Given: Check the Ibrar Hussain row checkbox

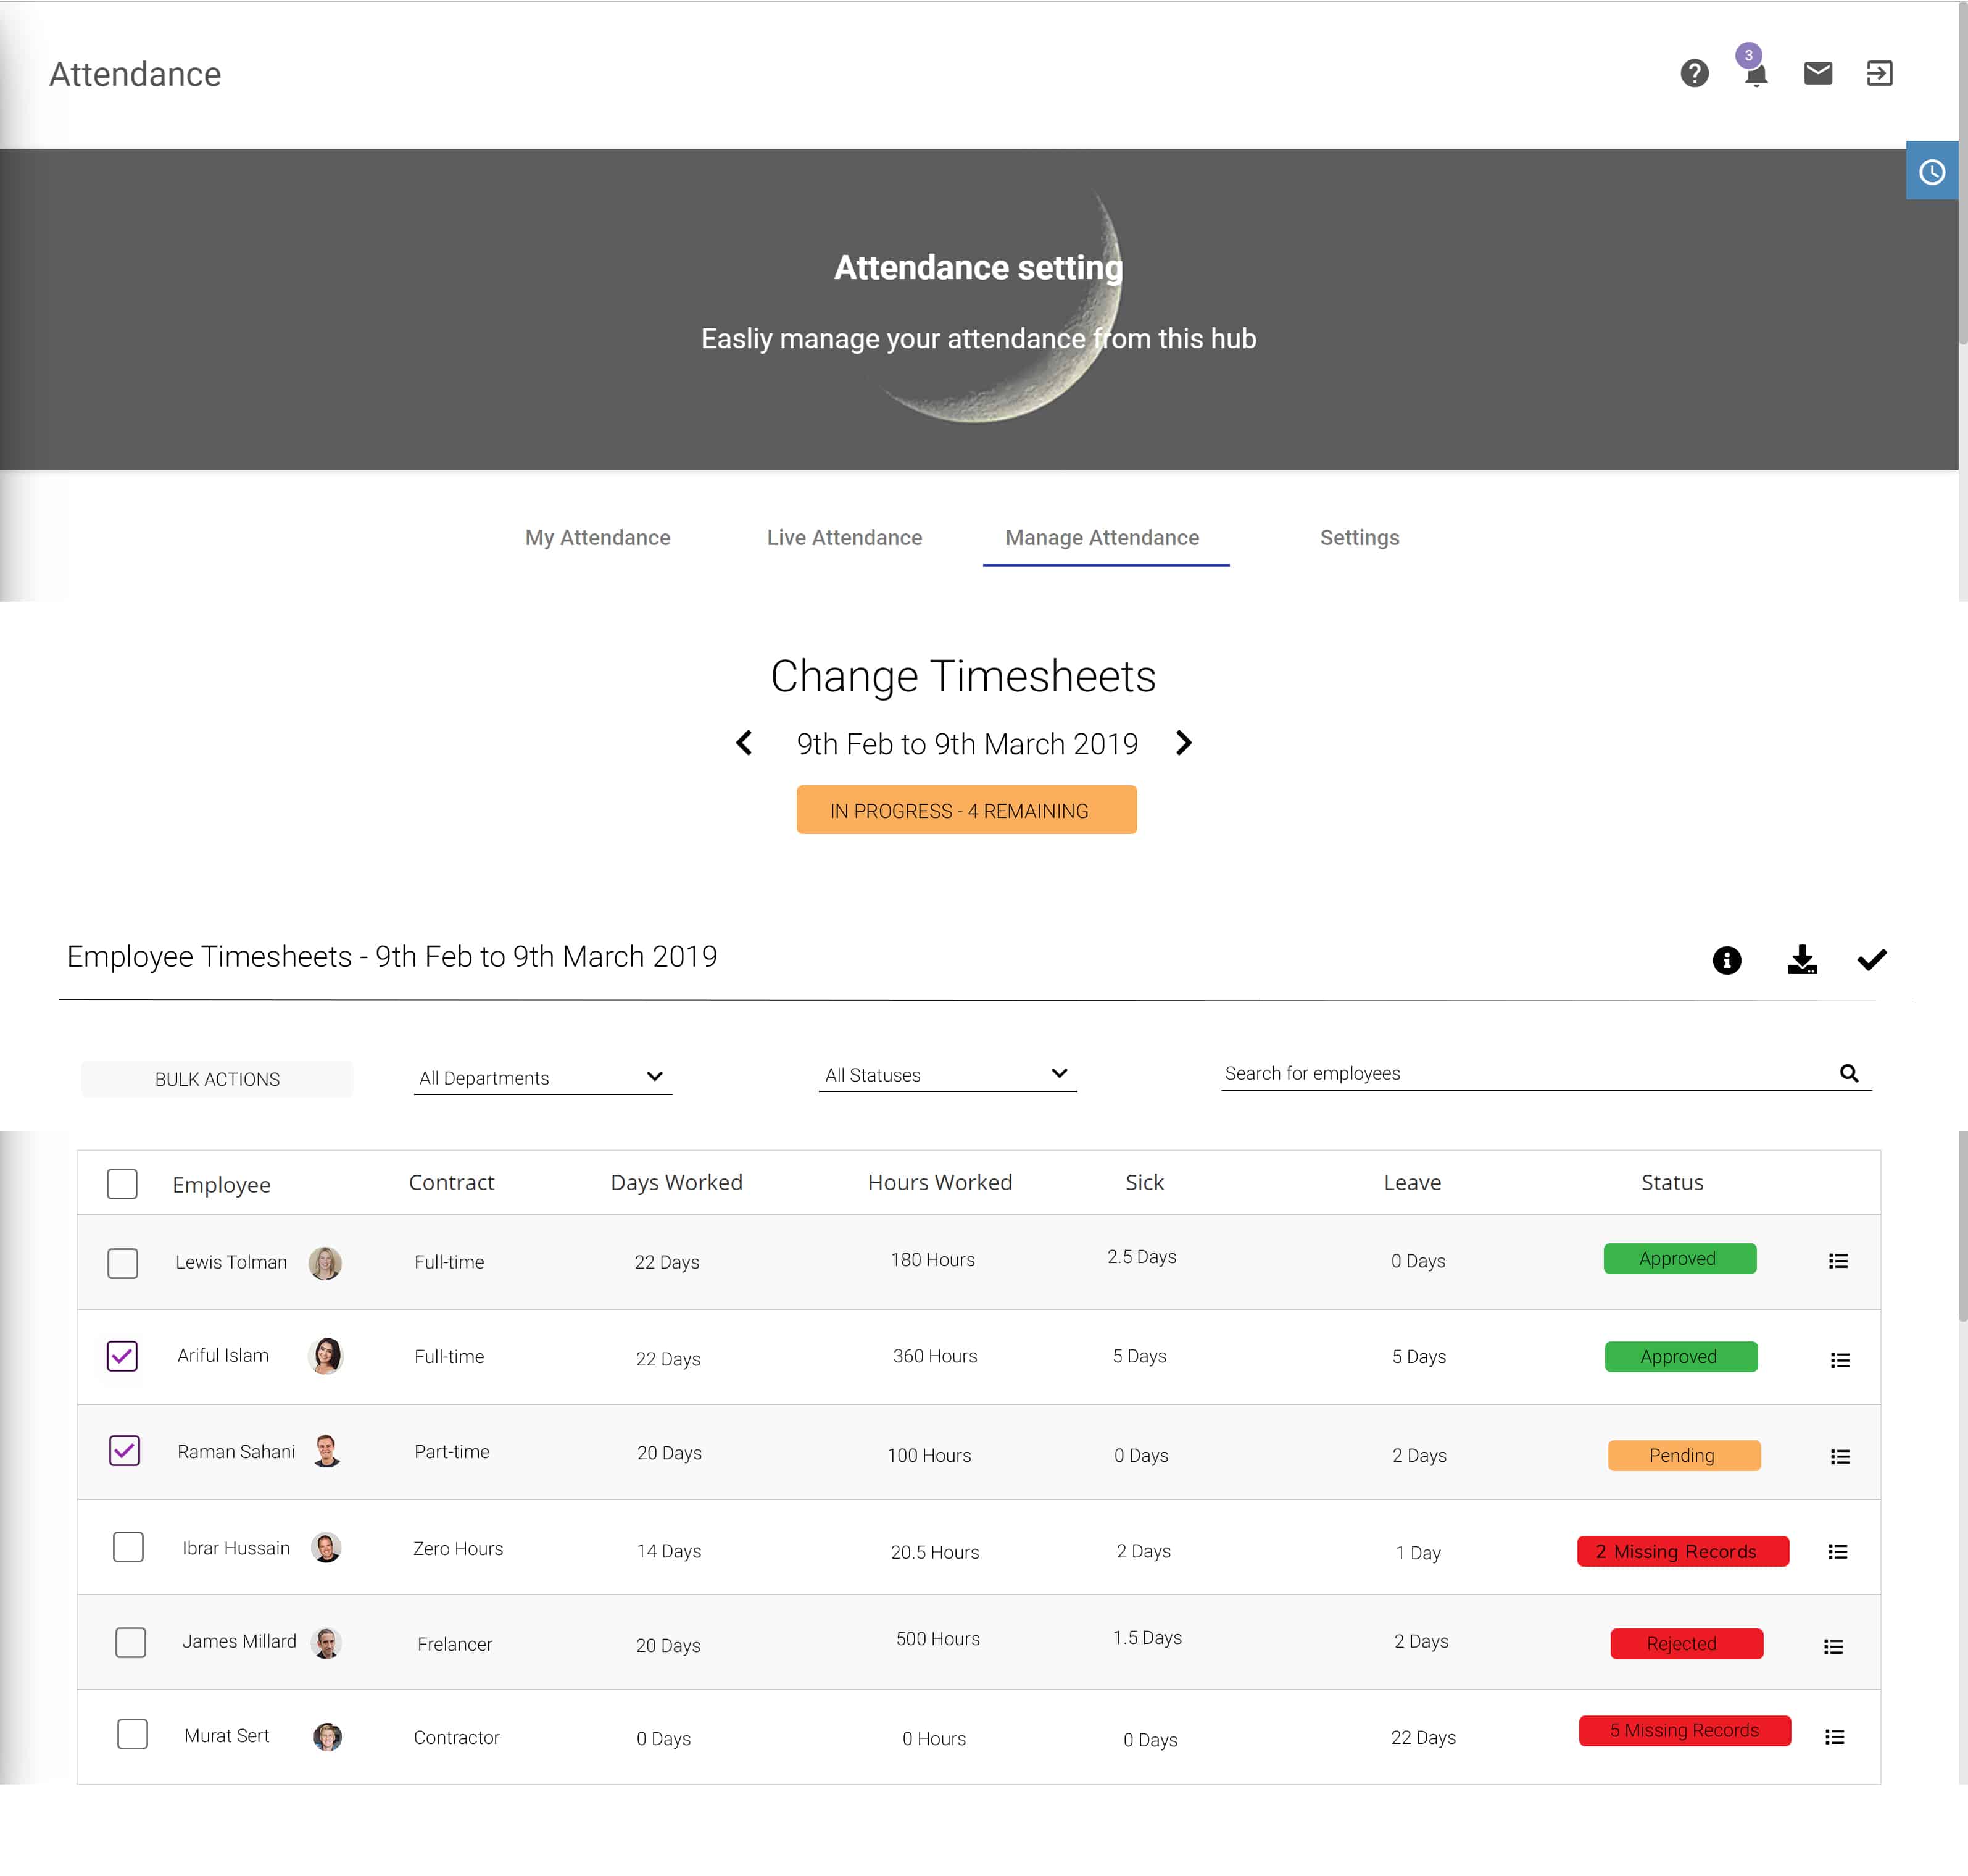Looking at the screenshot, I should coord(128,1547).
